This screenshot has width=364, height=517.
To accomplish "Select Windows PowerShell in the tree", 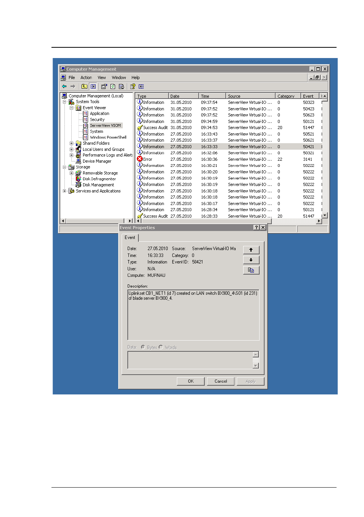I will (x=108, y=137).
